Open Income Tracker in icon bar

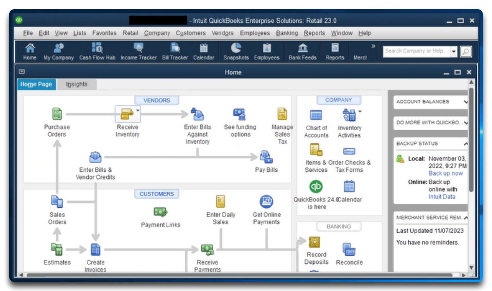coord(139,52)
